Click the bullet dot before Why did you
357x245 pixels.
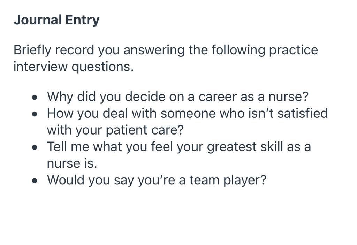coord(35,98)
